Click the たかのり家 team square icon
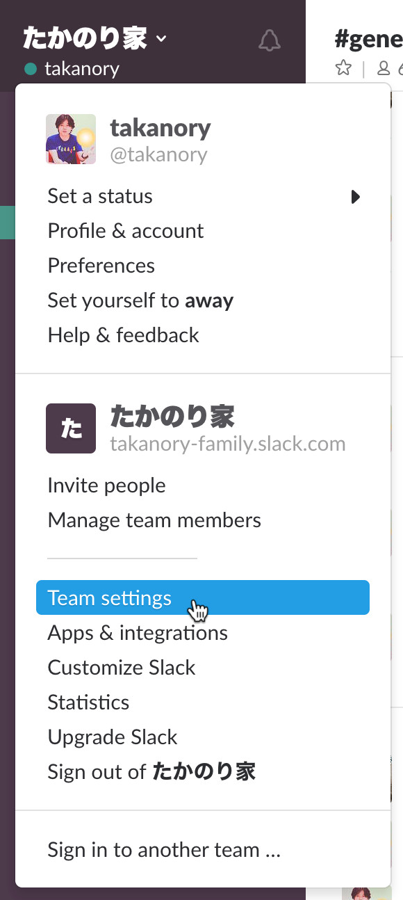This screenshot has height=900, width=403. [71, 428]
